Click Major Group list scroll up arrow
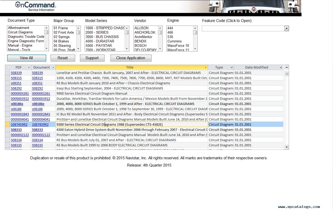333x211 pixels. (x=78, y=28)
